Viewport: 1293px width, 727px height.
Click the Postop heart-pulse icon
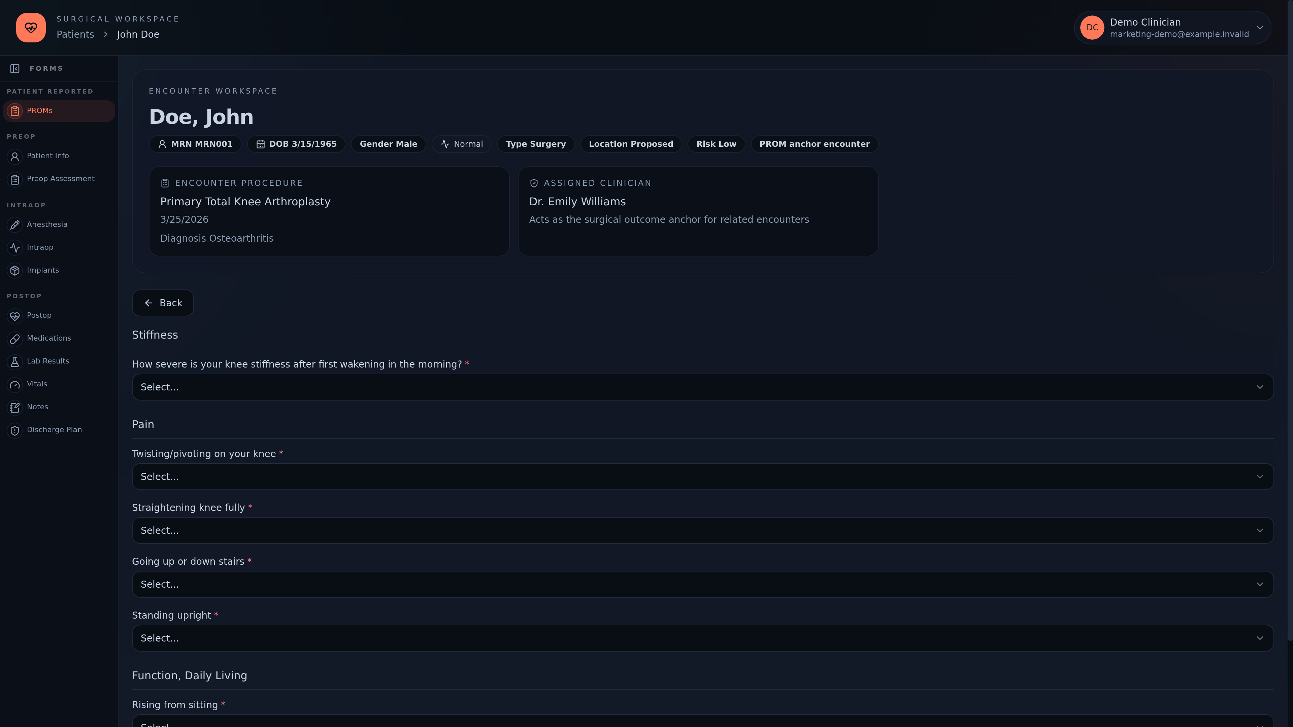click(x=15, y=316)
